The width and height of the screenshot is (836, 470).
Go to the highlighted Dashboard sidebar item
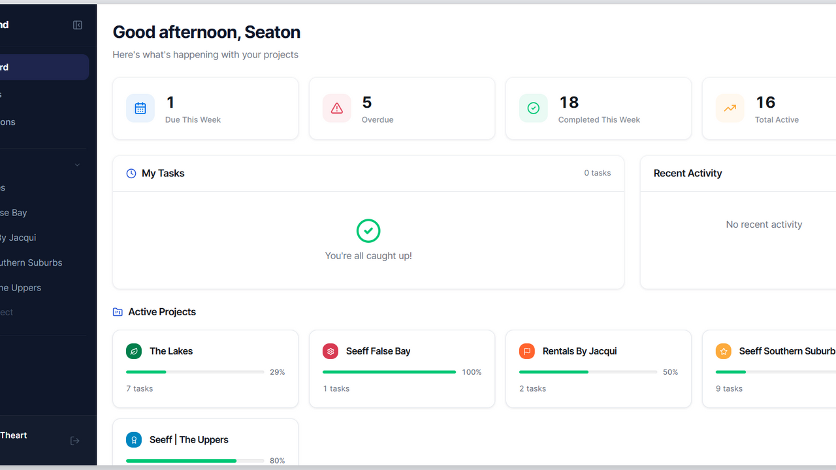[44, 67]
